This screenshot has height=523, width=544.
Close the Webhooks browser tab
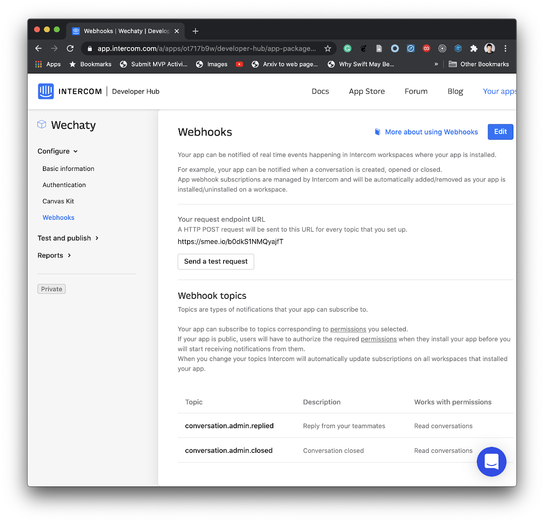(x=177, y=31)
